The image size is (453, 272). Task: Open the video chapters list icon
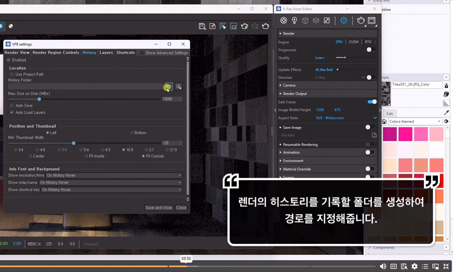point(425,266)
